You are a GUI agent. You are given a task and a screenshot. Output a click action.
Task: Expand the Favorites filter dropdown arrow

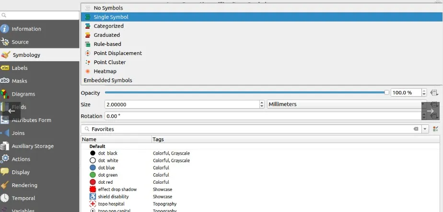tap(425, 129)
